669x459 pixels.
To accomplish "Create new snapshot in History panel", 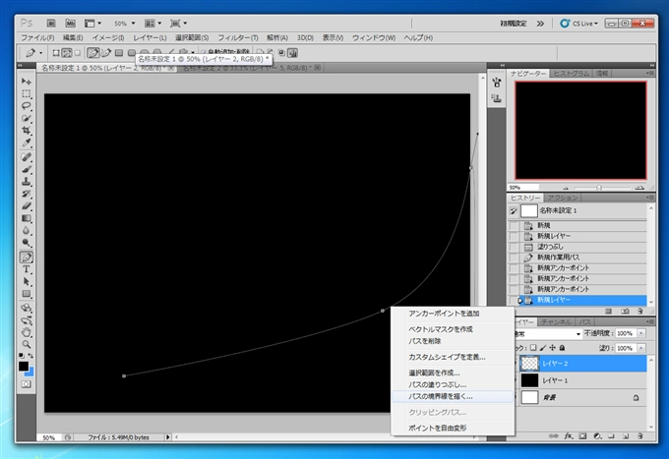I will point(625,312).
